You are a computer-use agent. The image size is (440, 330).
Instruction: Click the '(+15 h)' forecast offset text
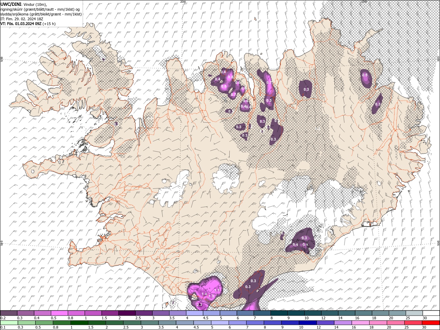tap(49, 24)
